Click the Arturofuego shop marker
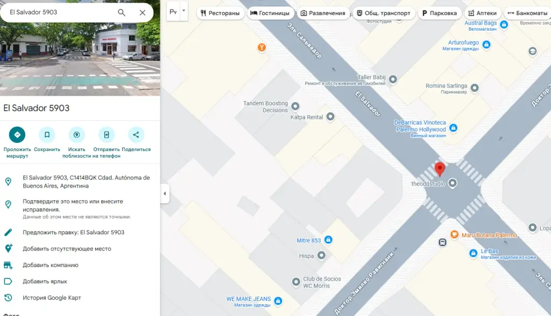Screen dimensions: 551x316 [x=486, y=45]
